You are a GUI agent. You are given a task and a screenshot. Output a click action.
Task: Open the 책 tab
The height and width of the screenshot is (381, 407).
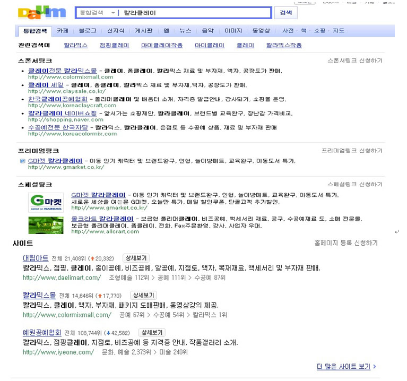[x=304, y=31]
